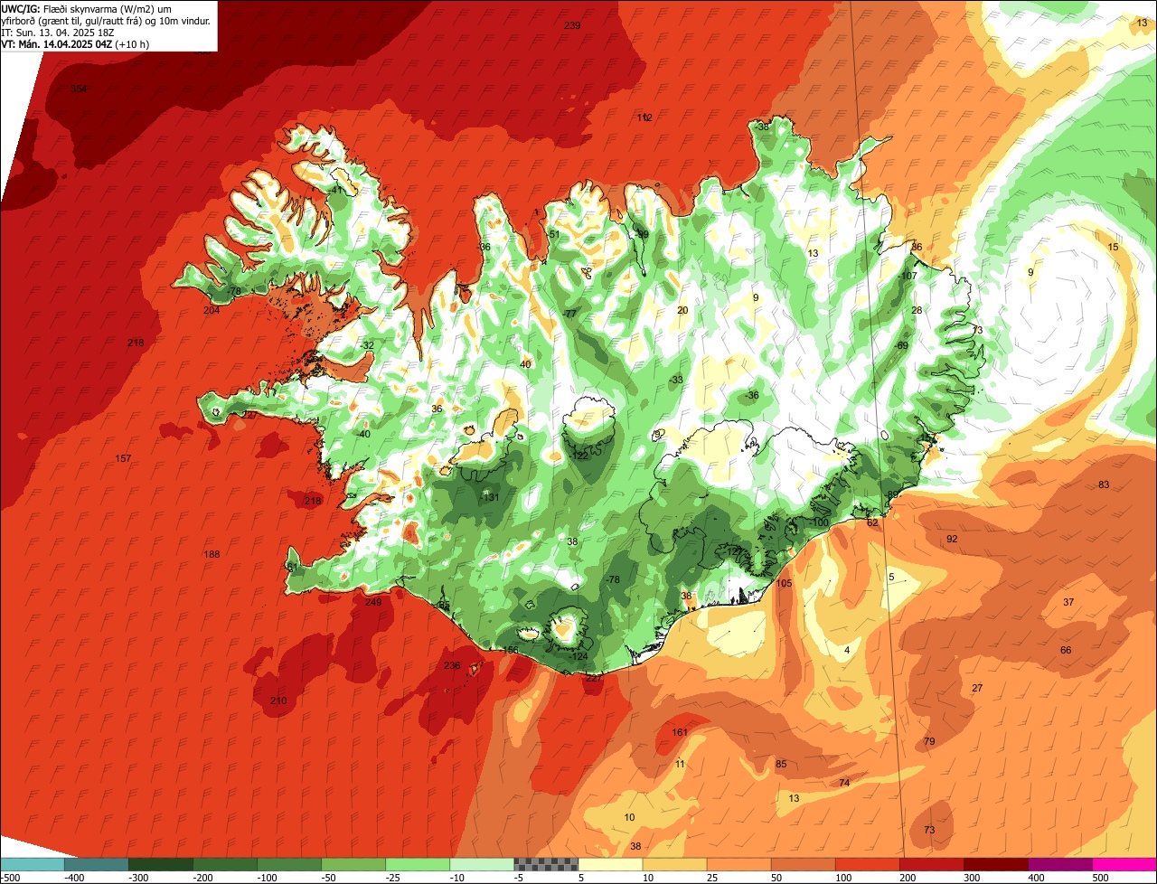
Task: Click the pale mint -10 to -5 legend swatch
Action: coord(482,864)
